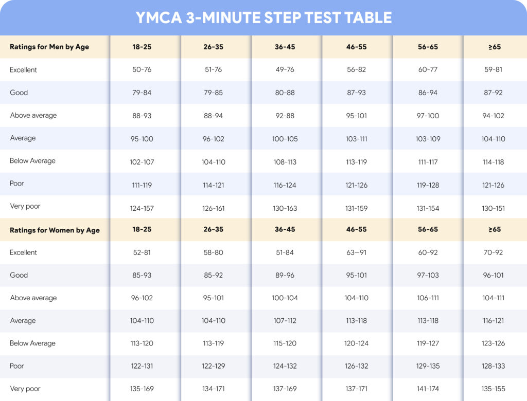The image size is (527, 401).
Task: Select women's Above average cell 100-104
Action: point(285,298)
